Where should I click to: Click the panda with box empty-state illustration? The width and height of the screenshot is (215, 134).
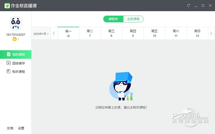point(121,86)
